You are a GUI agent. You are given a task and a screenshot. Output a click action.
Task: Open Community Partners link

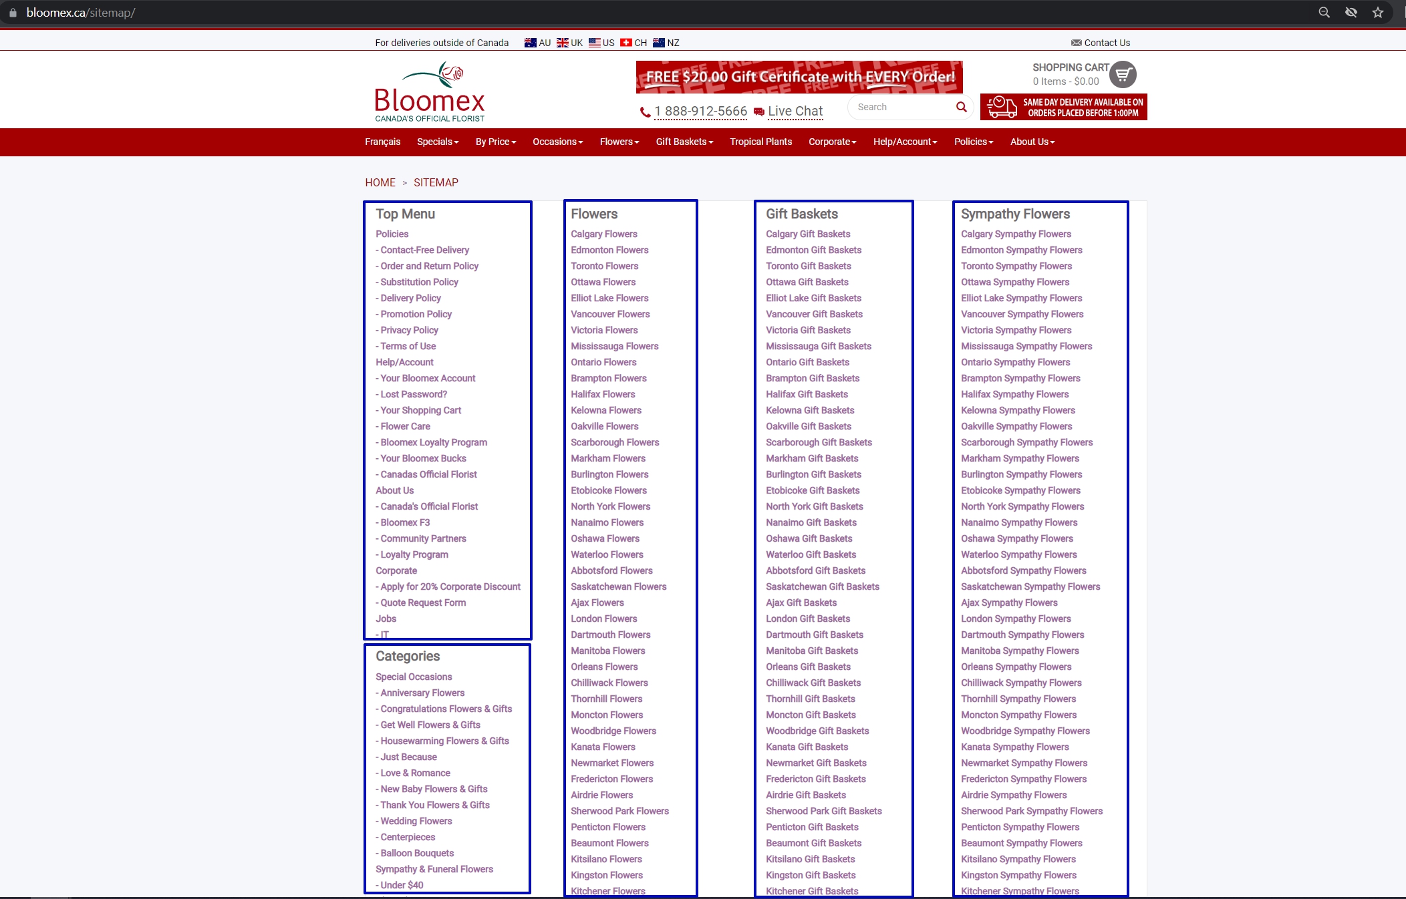click(x=423, y=538)
